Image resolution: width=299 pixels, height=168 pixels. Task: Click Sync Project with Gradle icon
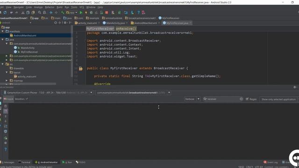click(x=120, y=13)
